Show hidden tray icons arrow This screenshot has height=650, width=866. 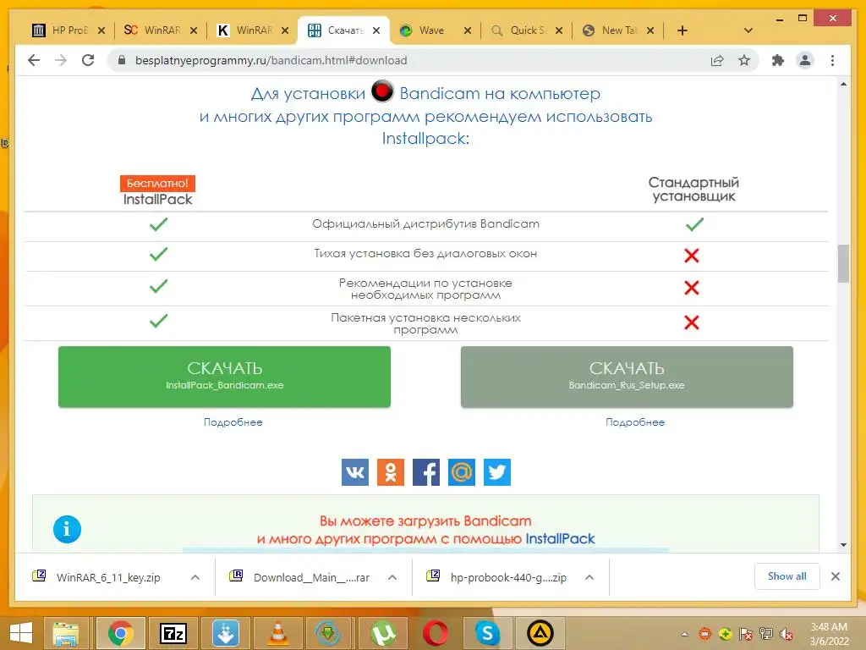coord(685,634)
